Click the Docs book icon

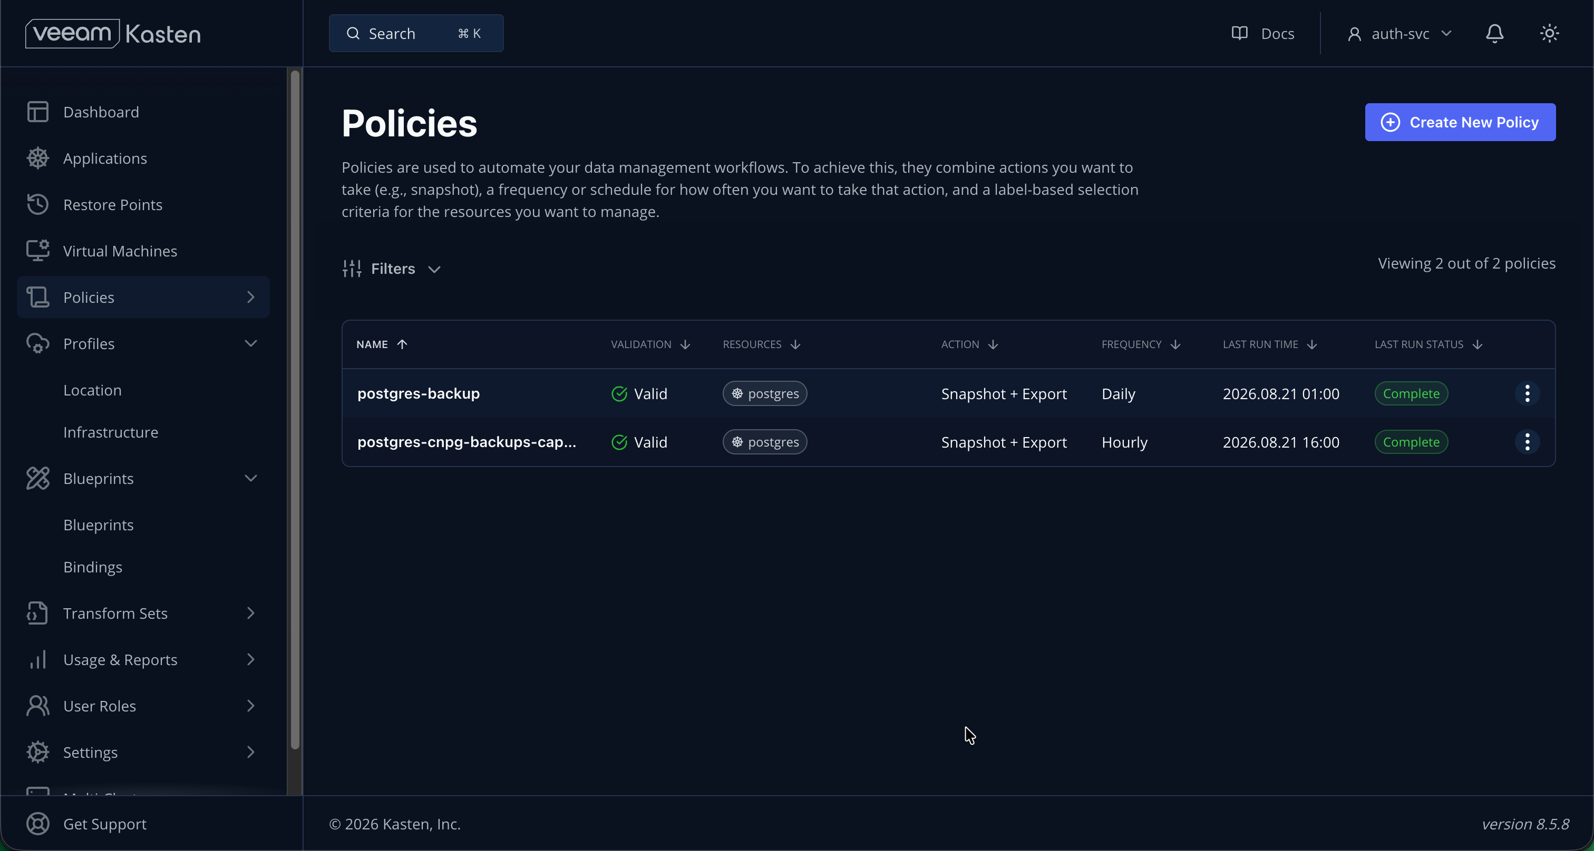coord(1239,33)
